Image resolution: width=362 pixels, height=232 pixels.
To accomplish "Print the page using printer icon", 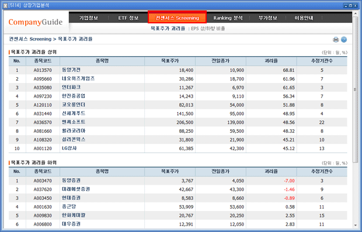I will (x=336, y=40).
